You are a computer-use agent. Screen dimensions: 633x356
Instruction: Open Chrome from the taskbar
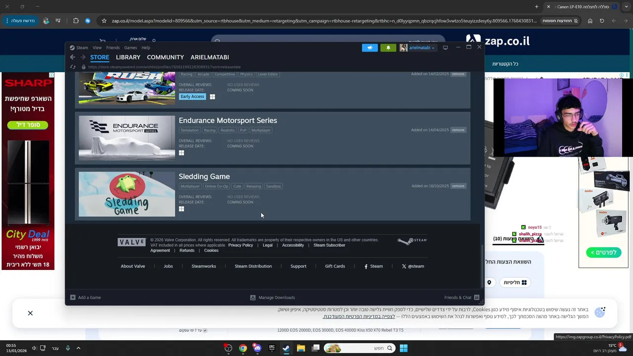coord(243,348)
